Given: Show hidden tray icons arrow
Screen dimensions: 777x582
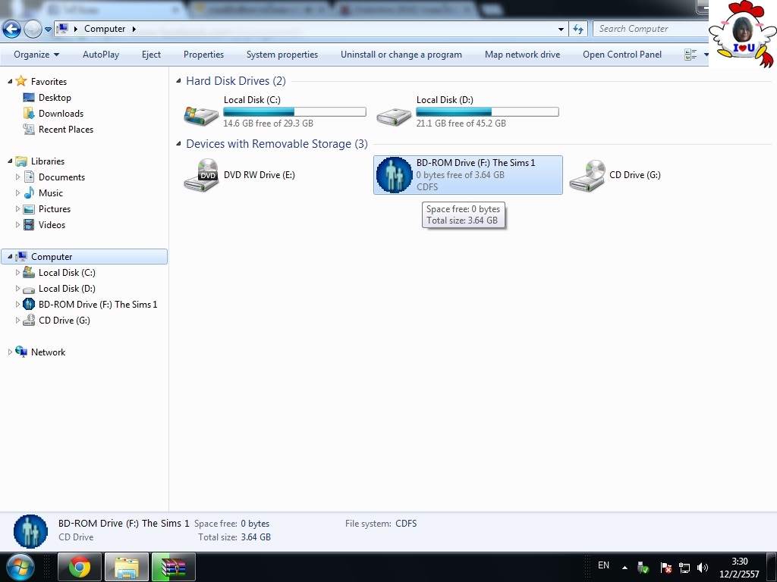Looking at the screenshot, I should coord(624,568).
